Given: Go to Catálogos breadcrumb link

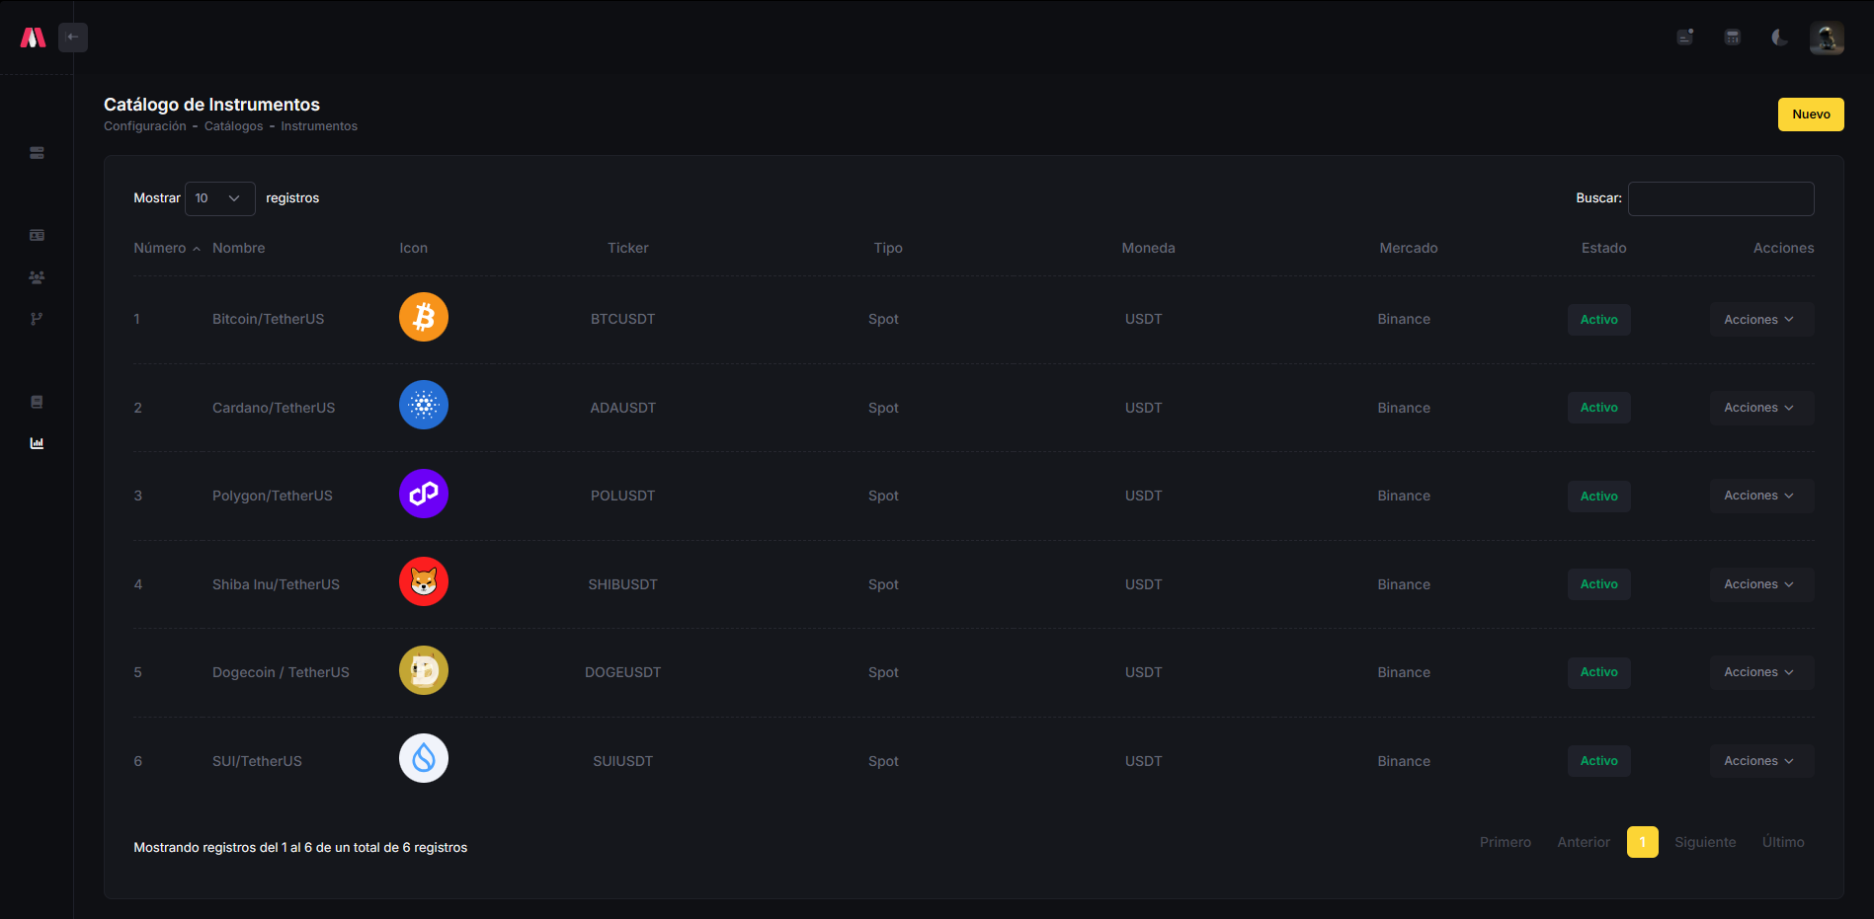Looking at the screenshot, I should 233,126.
